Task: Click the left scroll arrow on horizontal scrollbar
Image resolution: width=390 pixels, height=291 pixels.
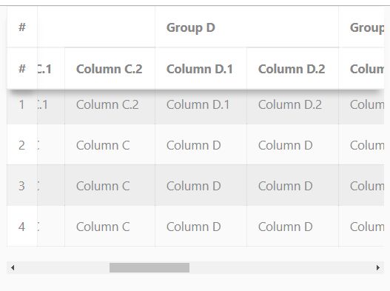Action: 13,268
